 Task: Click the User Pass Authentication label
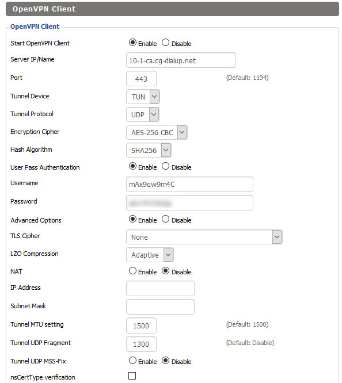(x=45, y=167)
